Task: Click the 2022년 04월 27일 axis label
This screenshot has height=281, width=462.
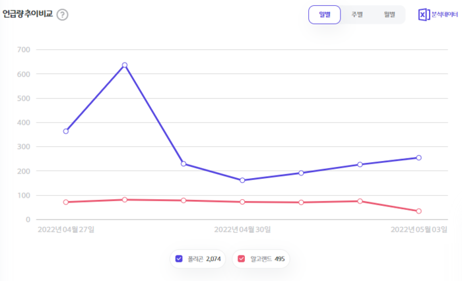Action: pos(66,230)
